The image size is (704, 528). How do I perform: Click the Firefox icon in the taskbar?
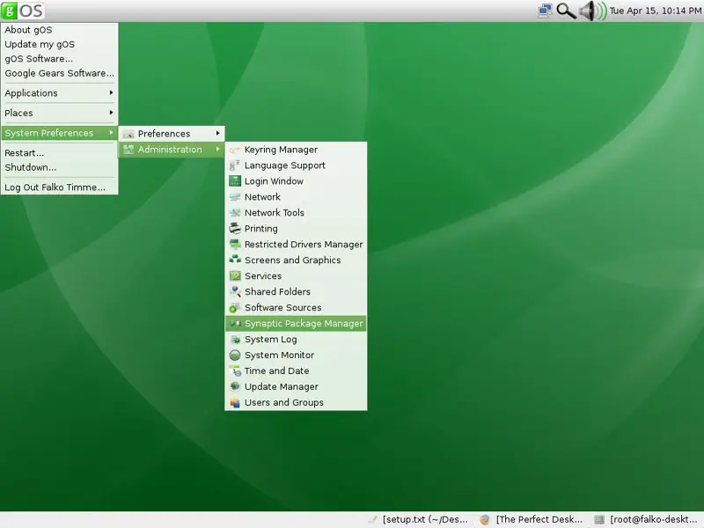pyautogui.click(x=485, y=519)
